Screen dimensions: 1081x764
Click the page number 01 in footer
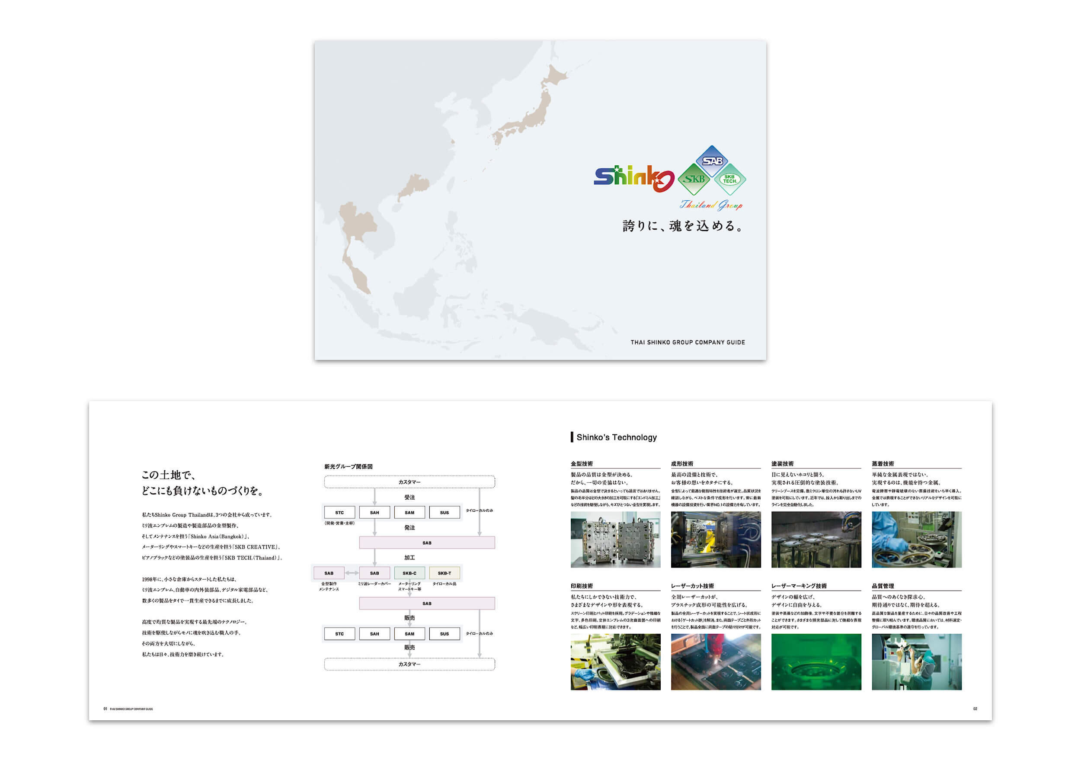tap(106, 709)
